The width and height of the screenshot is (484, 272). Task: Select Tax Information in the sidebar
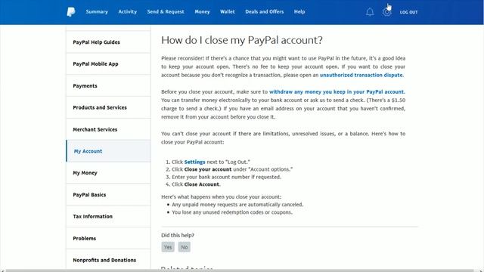[x=108, y=217]
